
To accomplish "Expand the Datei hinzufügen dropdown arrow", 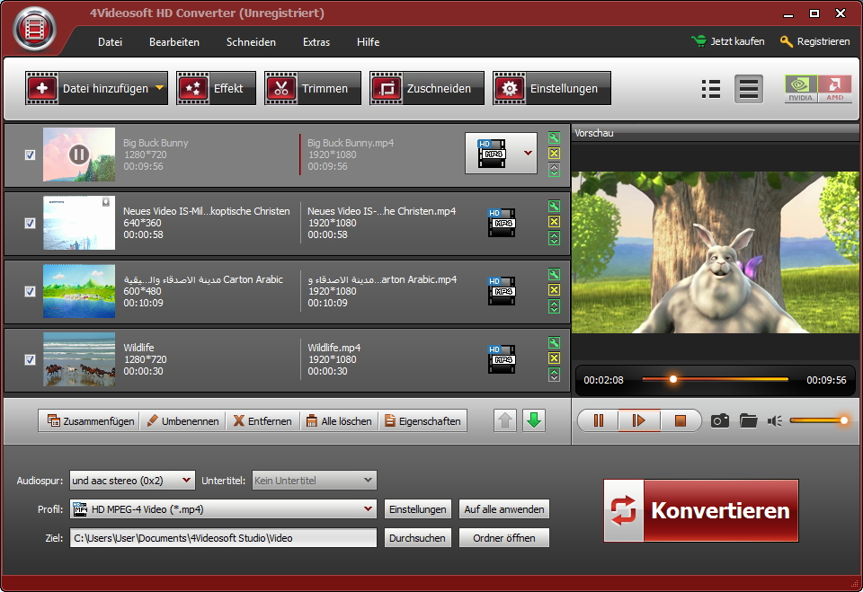I will click(160, 88).
